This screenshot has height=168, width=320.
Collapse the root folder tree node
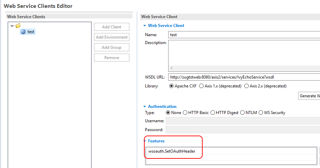pos(12,26)
